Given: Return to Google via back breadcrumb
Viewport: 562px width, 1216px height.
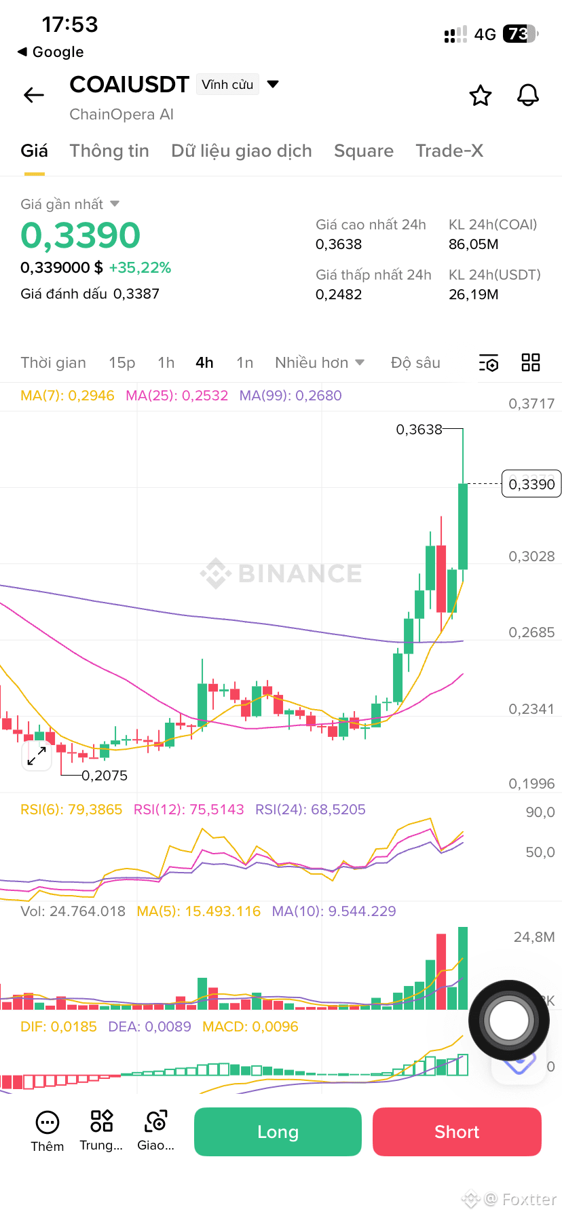Looking at the screenshot, I should coord(51,52).
